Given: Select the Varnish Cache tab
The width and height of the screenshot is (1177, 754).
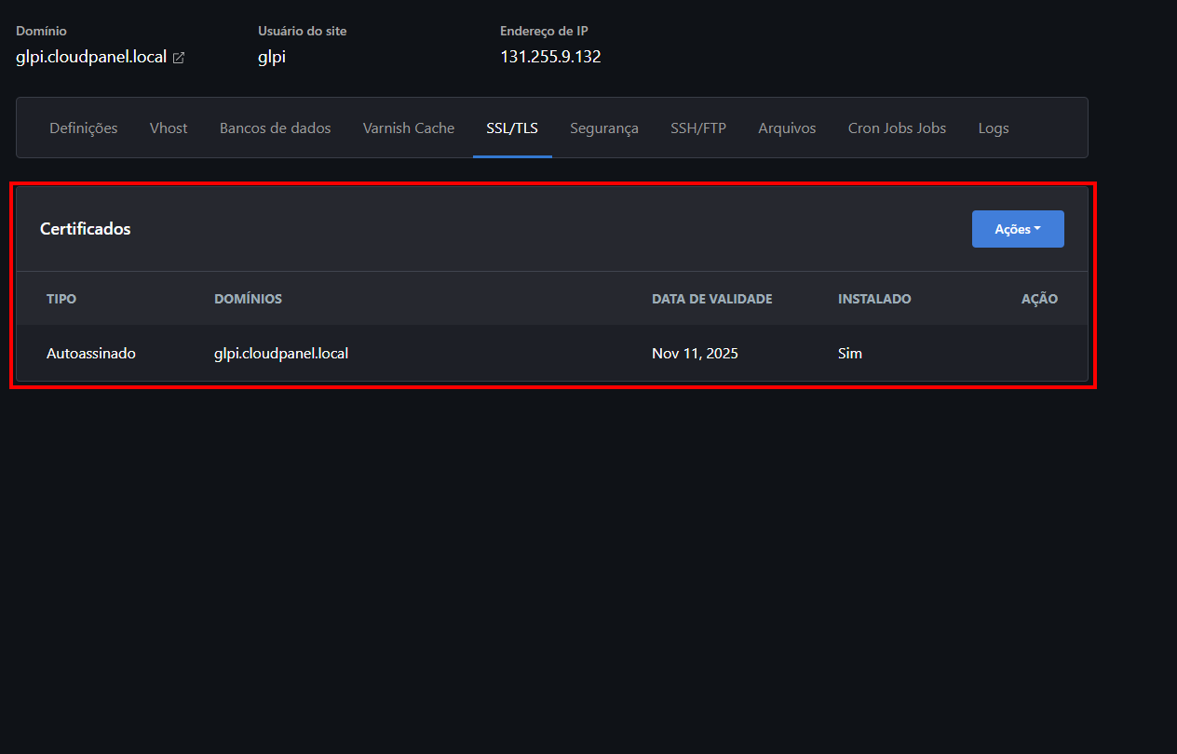Looking at the screenshot, I should [409, 128].
